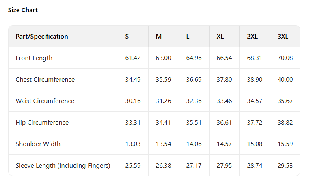The width and height of the screenshot is (309, 183).
Task: Select the Waist Circumference row label
Action: 45,101
